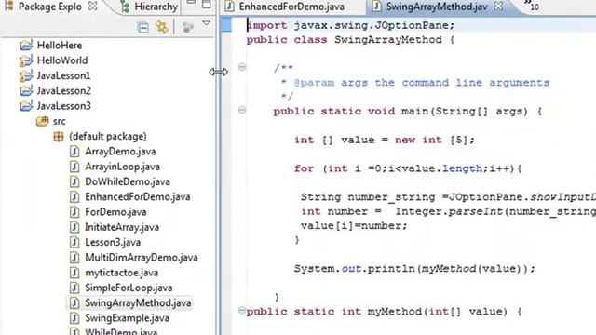Click 'int [] value = new int [5];' line
This screenshot has width=596, height=335.
pyautogui.click(x=385, y=141)
